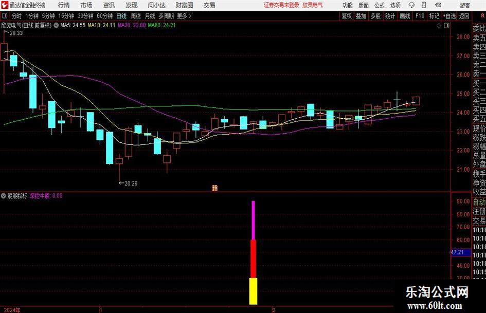Open the 发现 menu

[132, 5]
